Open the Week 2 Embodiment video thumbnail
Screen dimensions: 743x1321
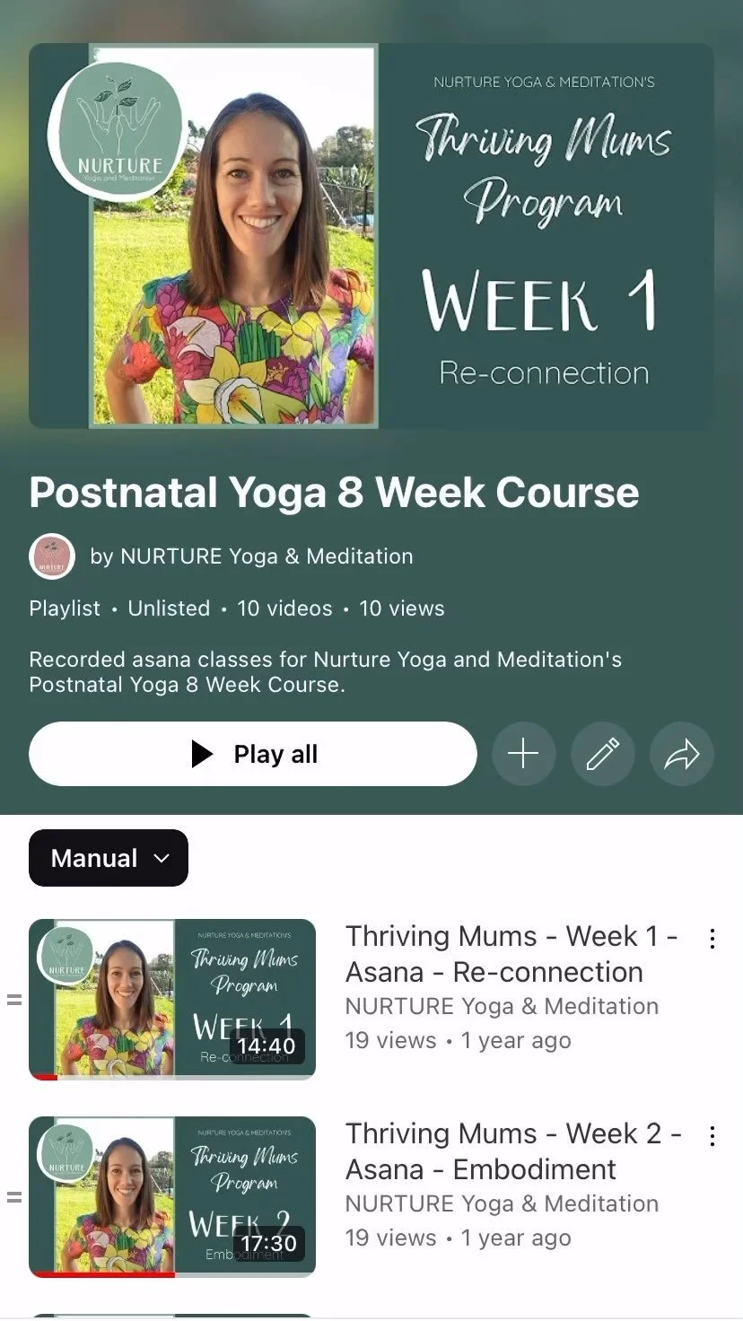point(172,1196)
